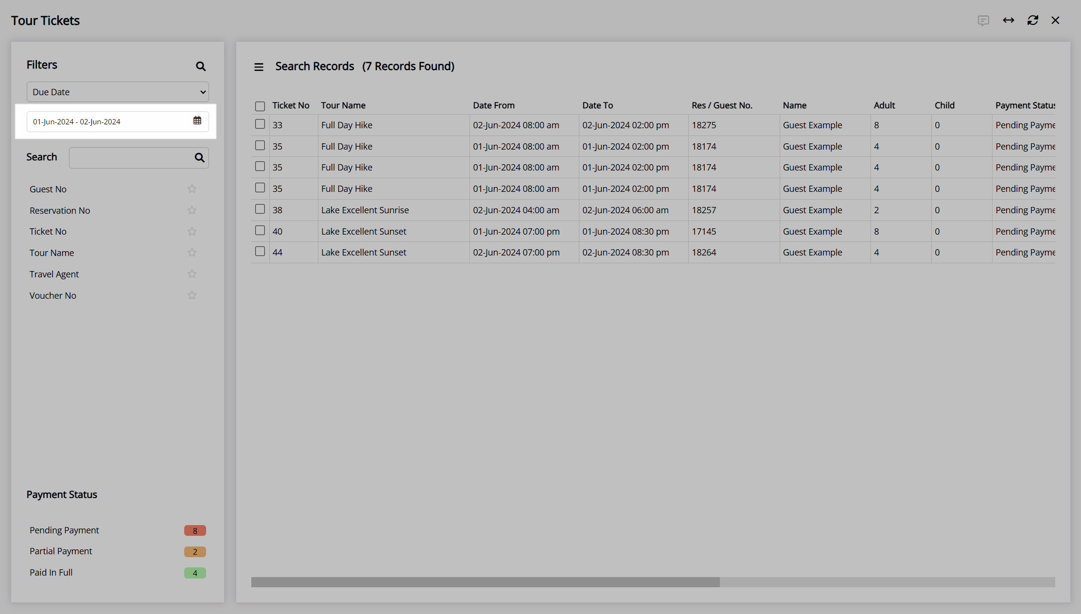Filter by Pending Payment status
Image resolution: width=1081 pixels, height=614 pixels.
(64, 530)
